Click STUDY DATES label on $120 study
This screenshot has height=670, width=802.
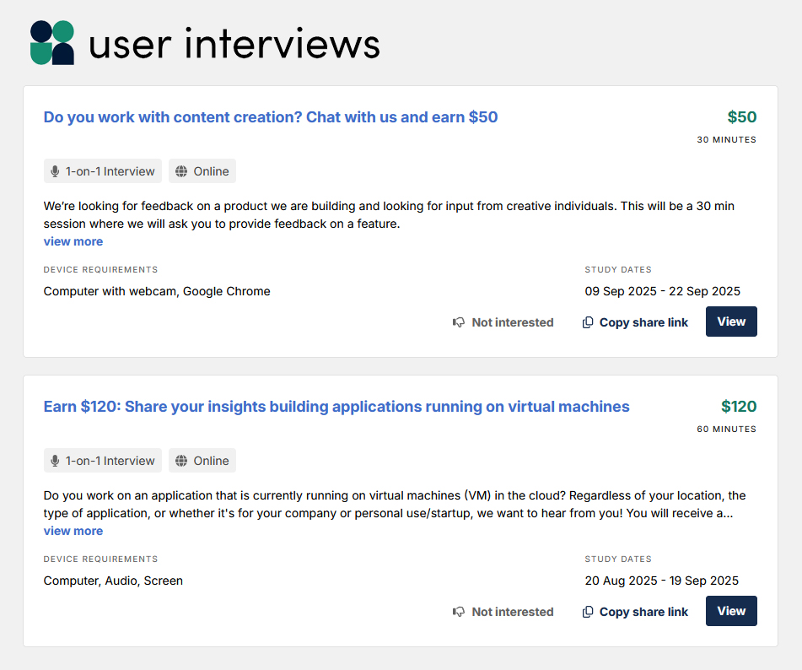pos(618,559)
